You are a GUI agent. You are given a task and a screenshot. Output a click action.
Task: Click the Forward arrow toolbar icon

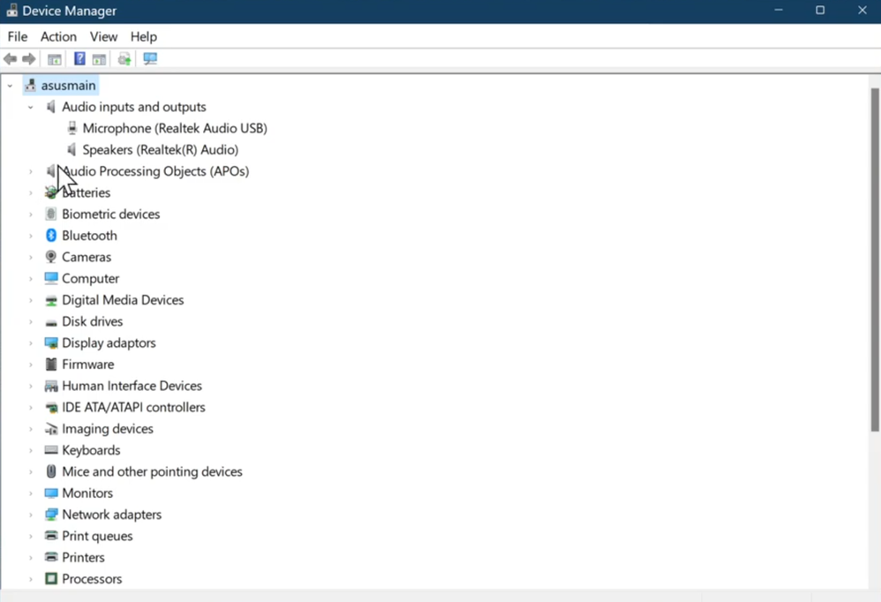pos(28,59)
